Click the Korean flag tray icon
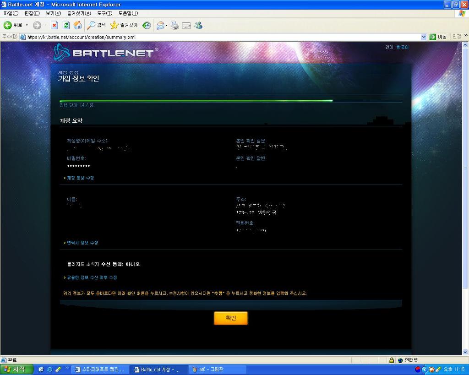Viewport: 469px width, 375px height. pos(418,370)
